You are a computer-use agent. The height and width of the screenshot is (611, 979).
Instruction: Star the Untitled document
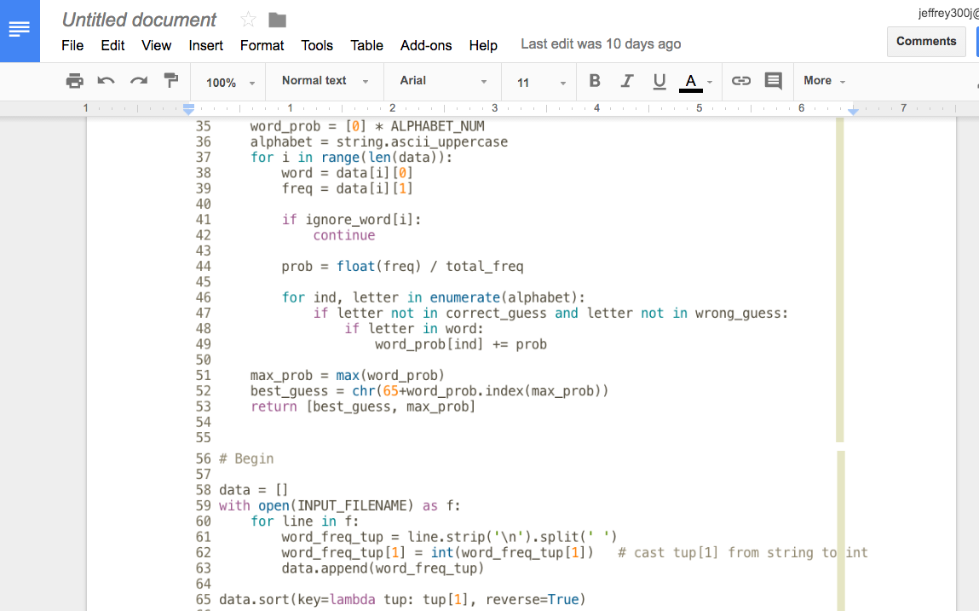pyautogui.click(x=248, y=20)
